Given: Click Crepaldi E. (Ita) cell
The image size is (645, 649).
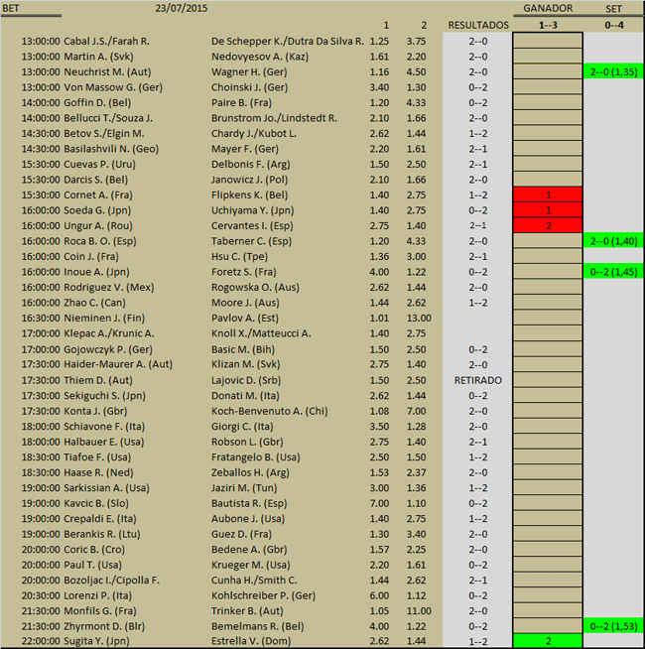Looking at the screenshot, I should (x=100, y=519).
